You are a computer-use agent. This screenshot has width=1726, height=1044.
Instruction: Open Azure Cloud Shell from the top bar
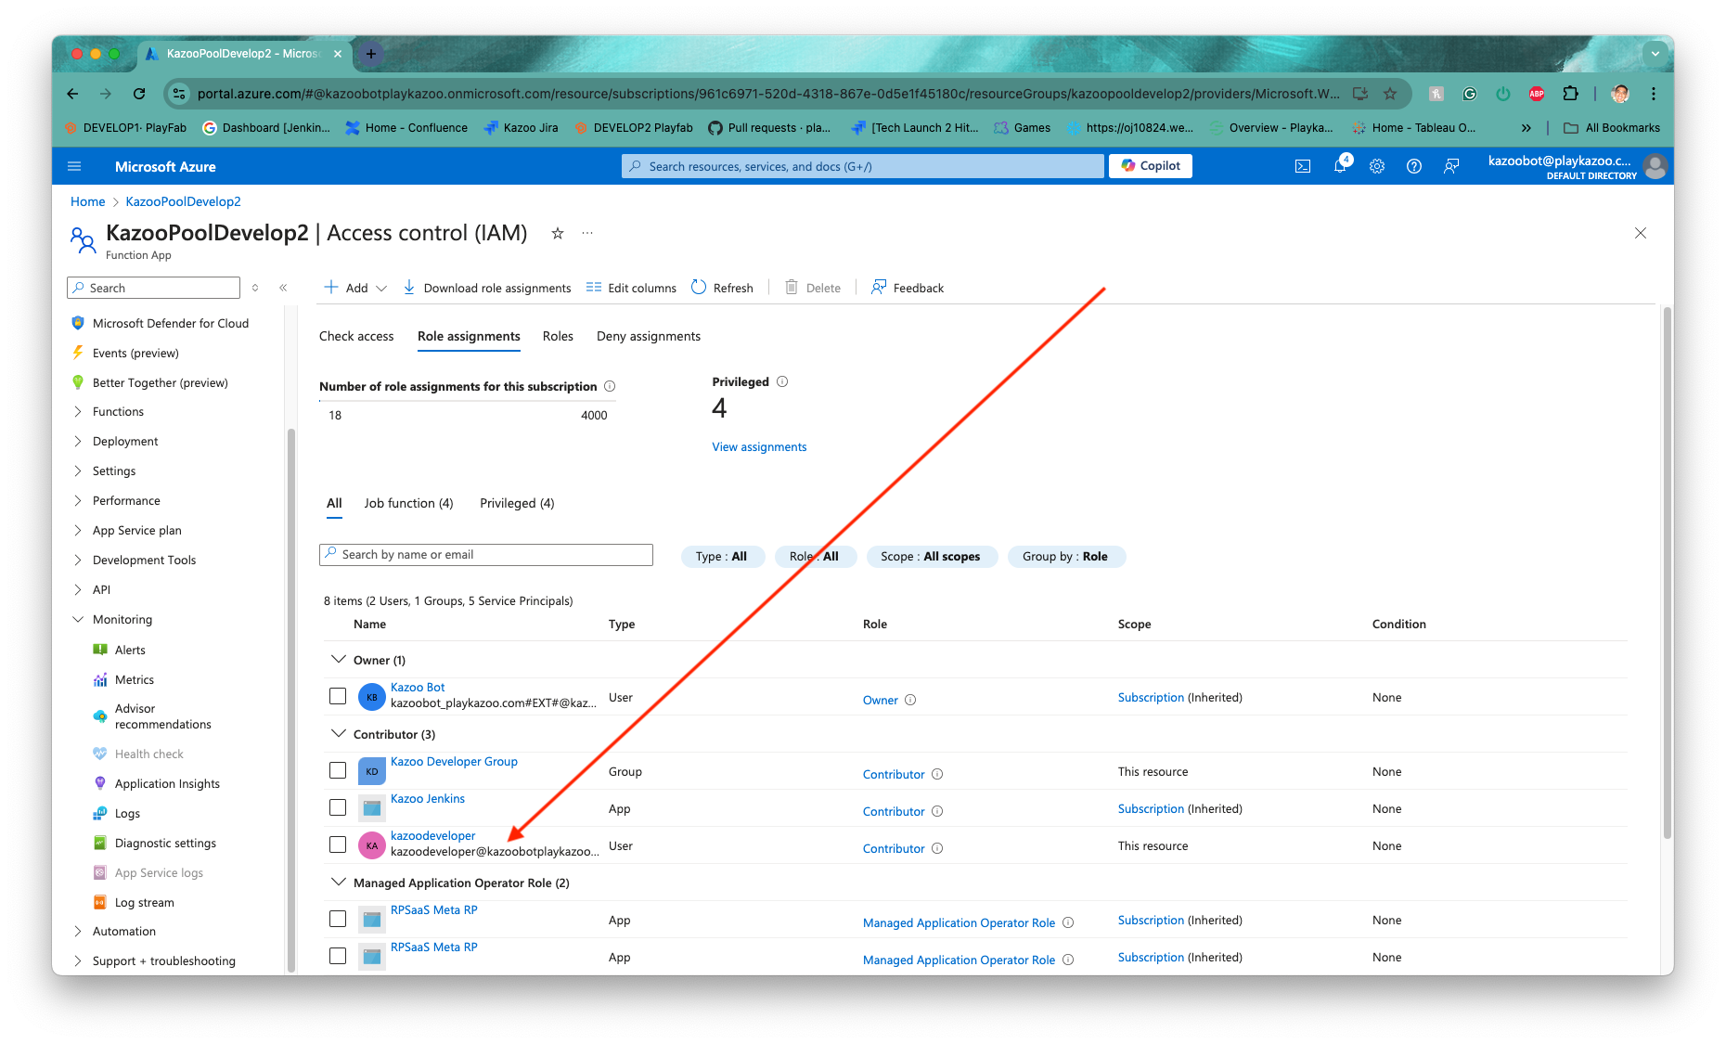[1303, 166]
